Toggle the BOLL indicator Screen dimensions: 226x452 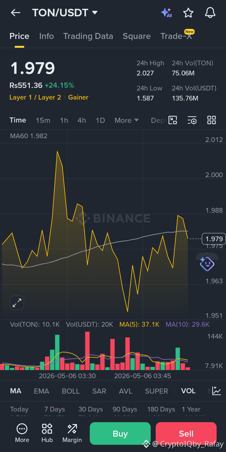(71, 391)
